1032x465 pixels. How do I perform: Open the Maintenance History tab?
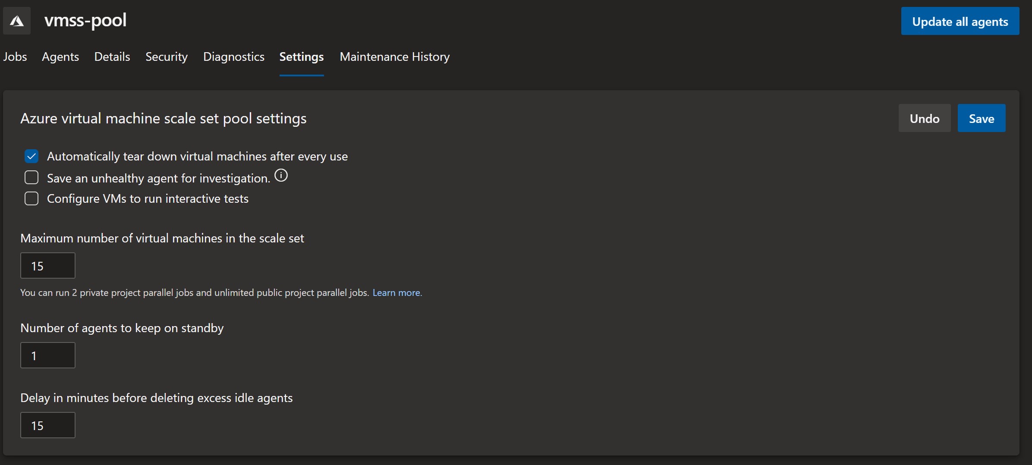click(x=395, y=57)
